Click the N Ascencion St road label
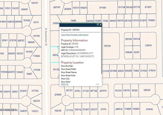Screen dimensions: 163x115 pyautogui.click(x=46, y=37)
